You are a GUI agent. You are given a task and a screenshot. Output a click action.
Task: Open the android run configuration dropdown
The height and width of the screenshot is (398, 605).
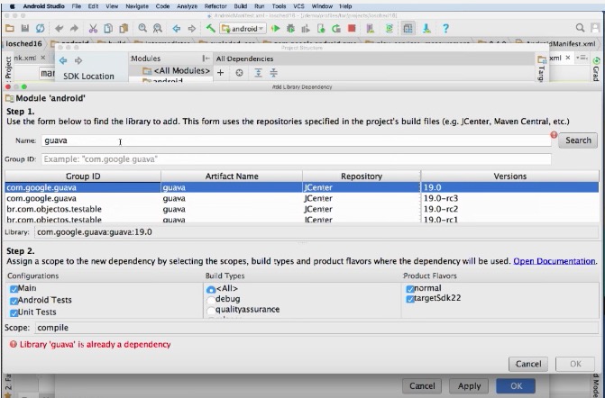243,29
